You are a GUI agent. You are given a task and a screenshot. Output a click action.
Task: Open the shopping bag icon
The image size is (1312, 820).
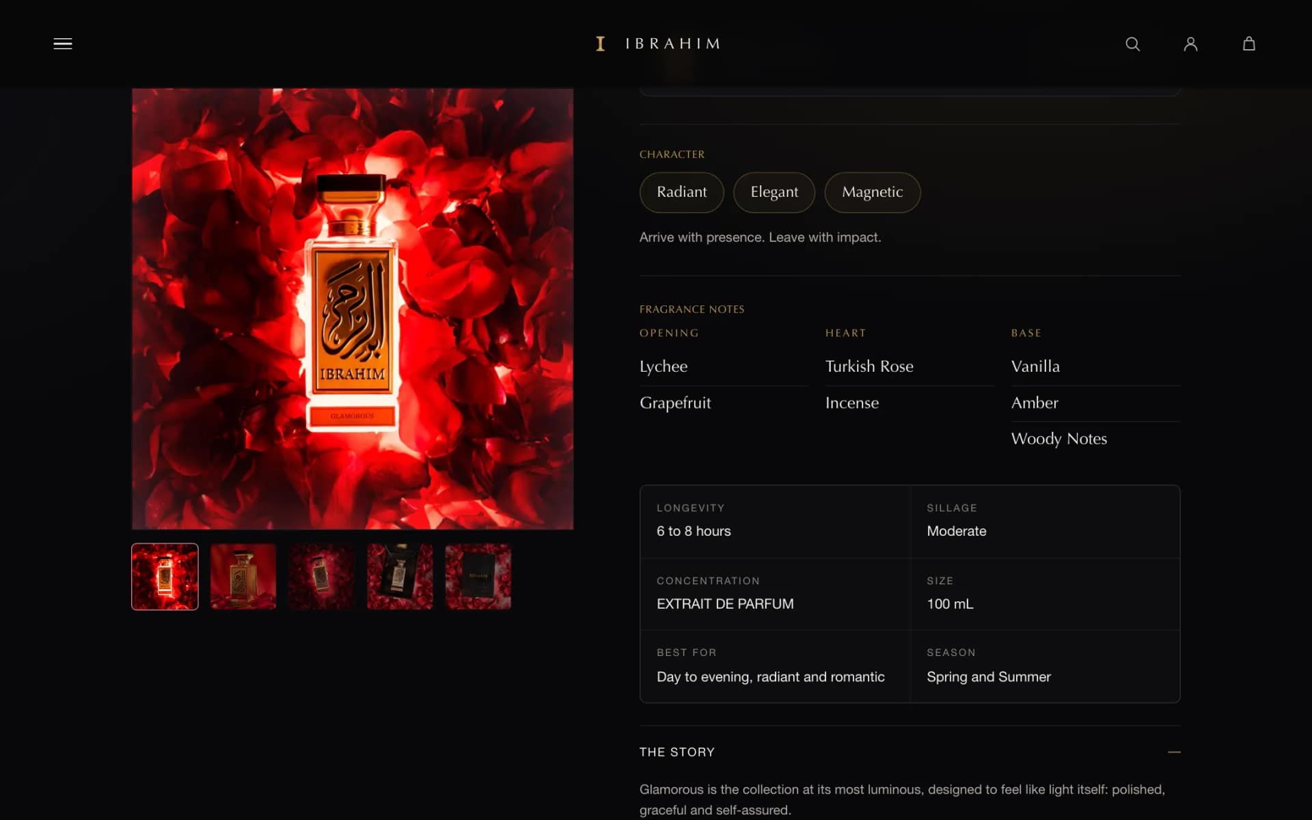pos(1248,44)
